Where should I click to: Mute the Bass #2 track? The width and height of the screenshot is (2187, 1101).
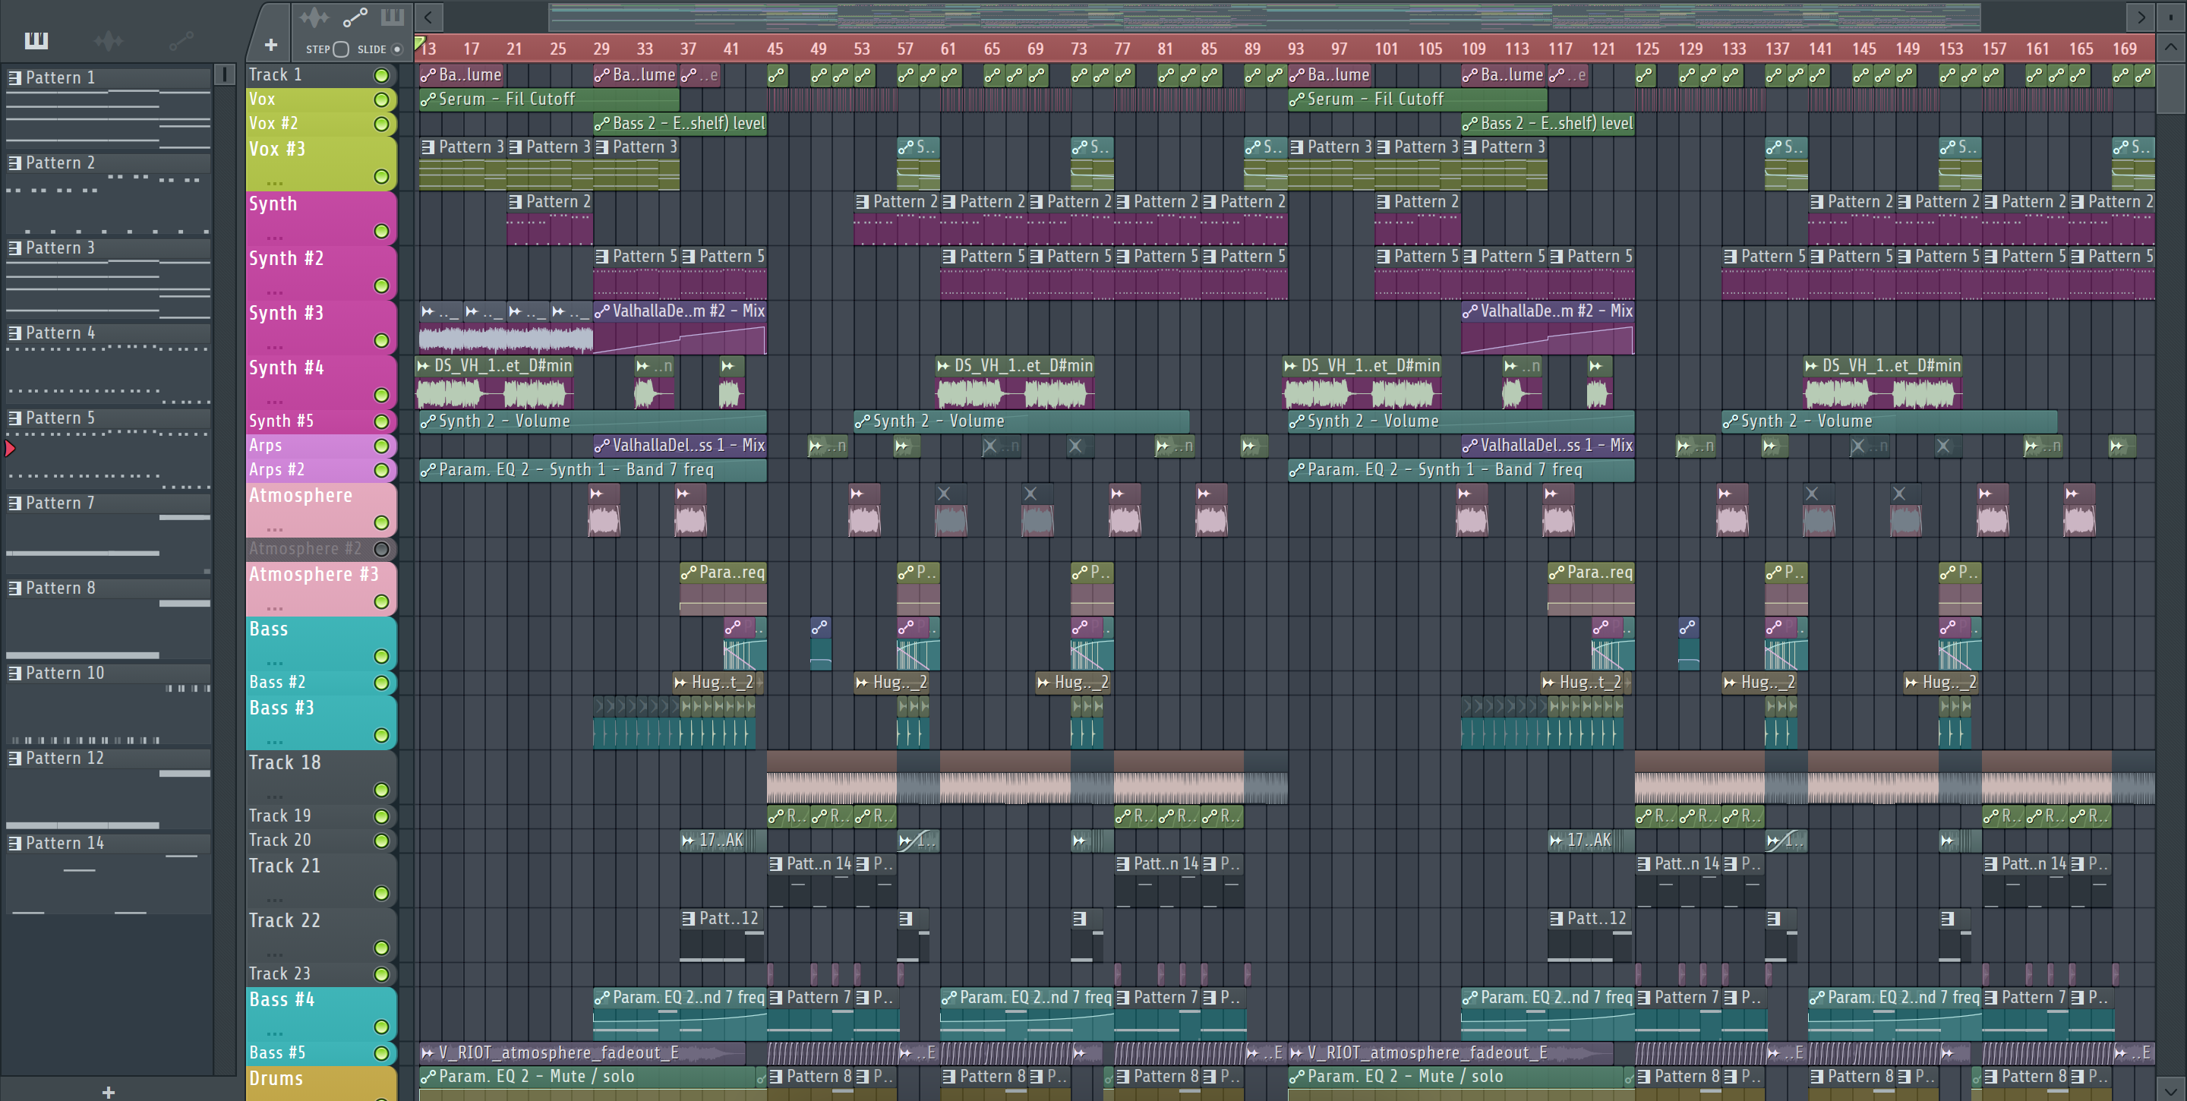(x=382, y=683)
